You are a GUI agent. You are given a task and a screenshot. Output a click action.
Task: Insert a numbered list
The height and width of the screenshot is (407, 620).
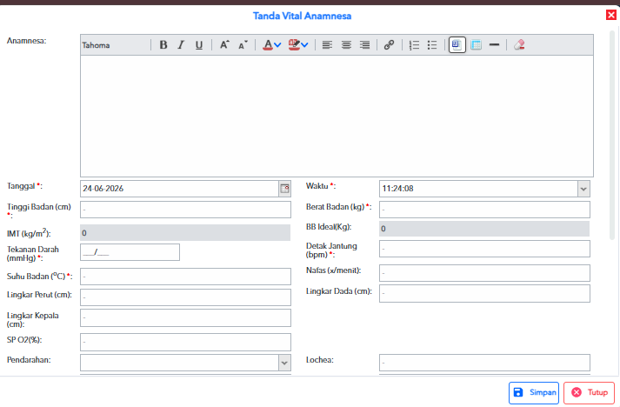pos(414,45)
